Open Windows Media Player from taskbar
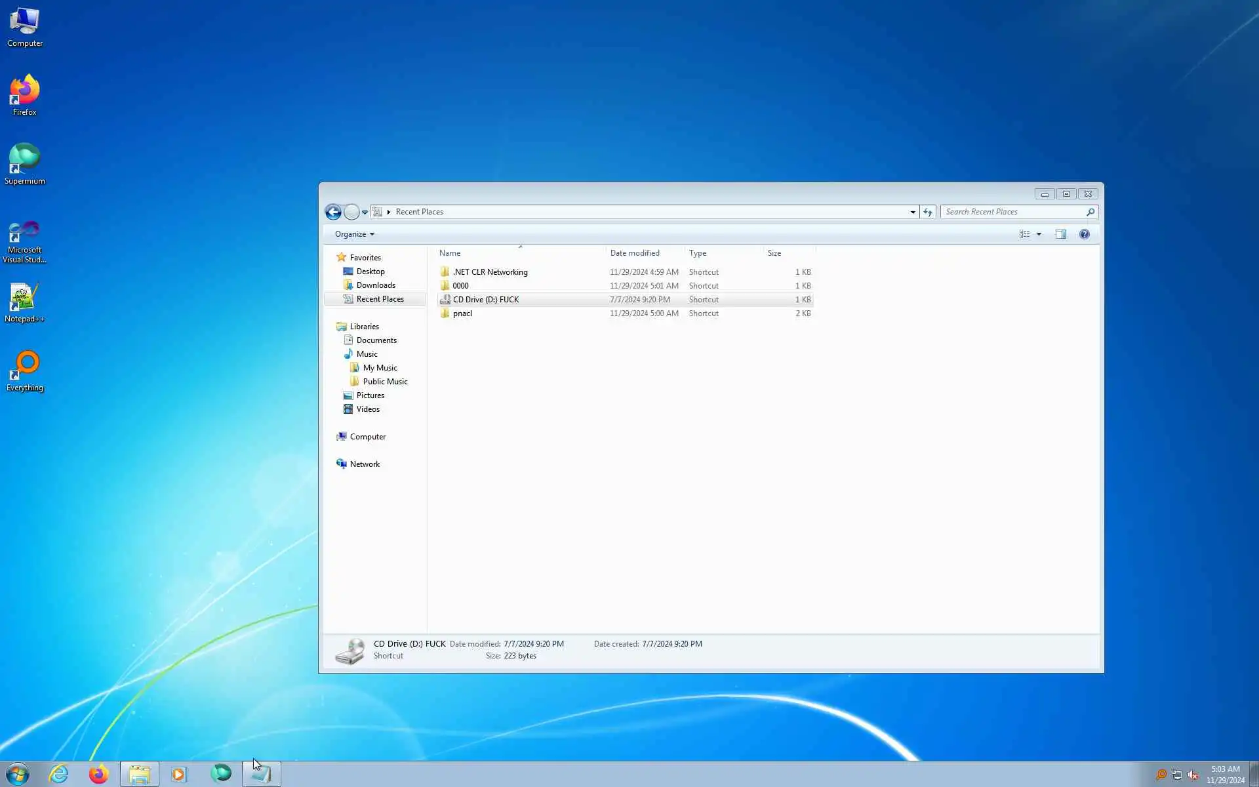 click(178, 774)
